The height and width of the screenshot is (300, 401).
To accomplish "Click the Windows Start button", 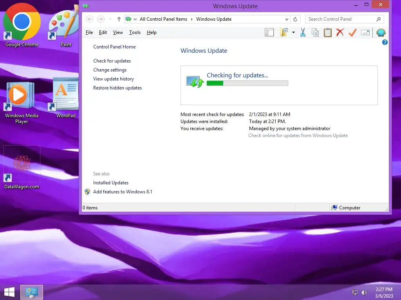I will coord(9,292).
